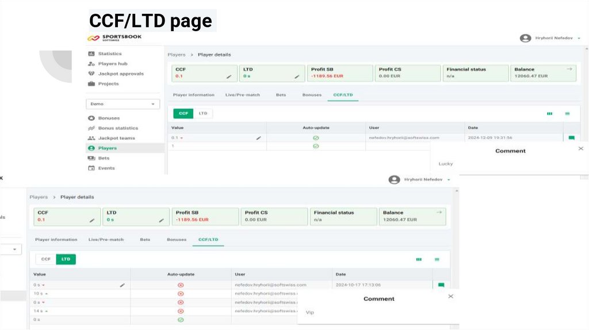This screenshot has height=330, width=589.
Task: Open Bonus statistics in the sidebar
Action: (118, 128)
